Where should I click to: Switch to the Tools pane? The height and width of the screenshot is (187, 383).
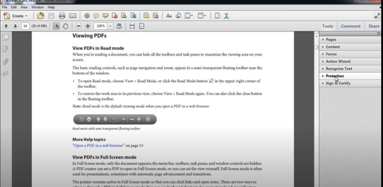click(x=328, y=26)
